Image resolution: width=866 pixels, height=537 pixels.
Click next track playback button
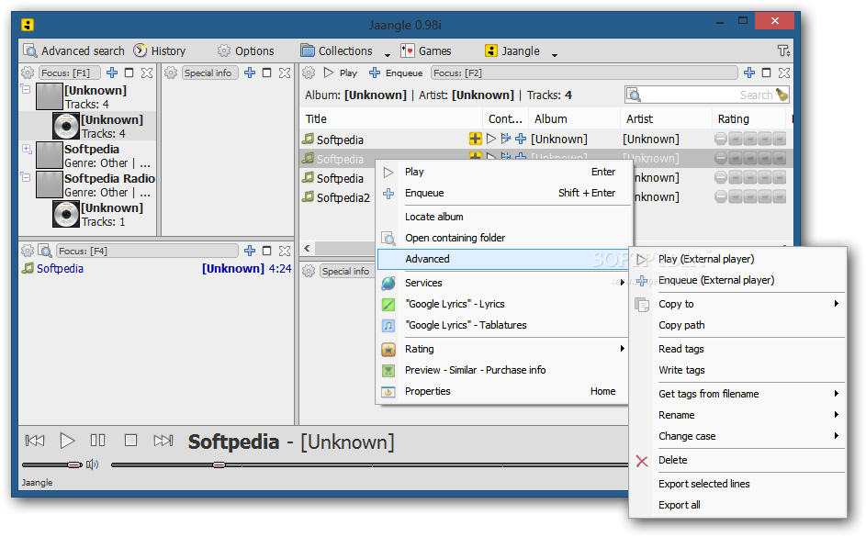pos(163,441)
